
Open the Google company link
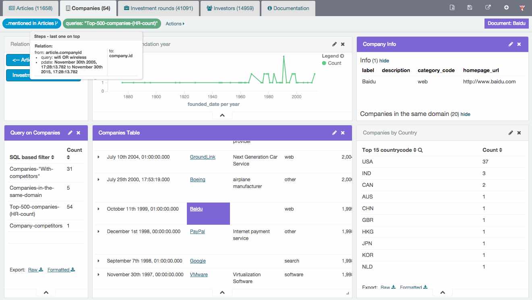click(198, 261)
